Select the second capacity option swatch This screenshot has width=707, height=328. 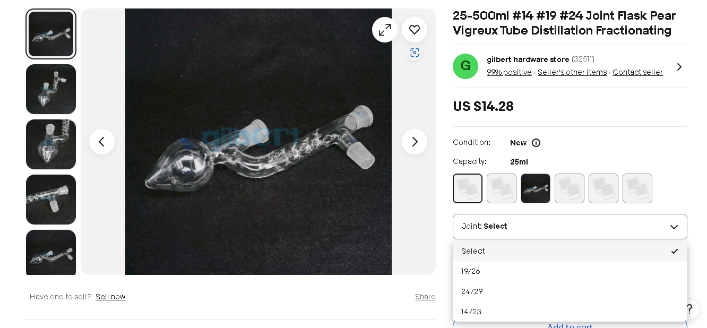tap(502, 188)
